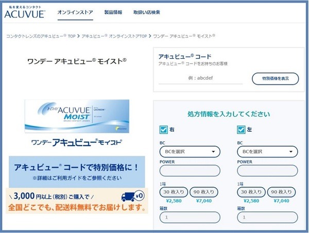Viewport: 309px width, 233px height.
Task: Uncheck the 右 eye checkbox
Action: pos(163,130)
